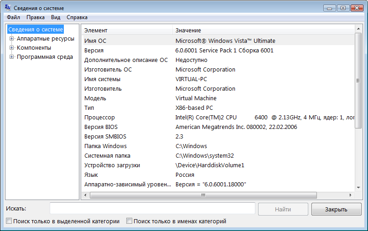Enable Поиск только в выделенной категории checkbox
368x231 pixels.
[9, 221]
